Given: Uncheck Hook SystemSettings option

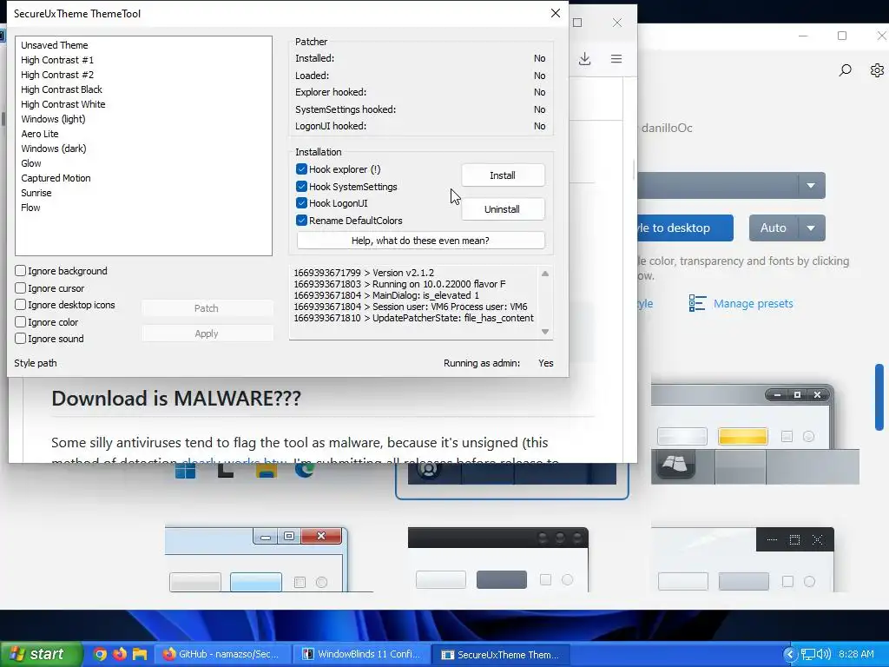Looking at the screenshot, I should [301, 186].
